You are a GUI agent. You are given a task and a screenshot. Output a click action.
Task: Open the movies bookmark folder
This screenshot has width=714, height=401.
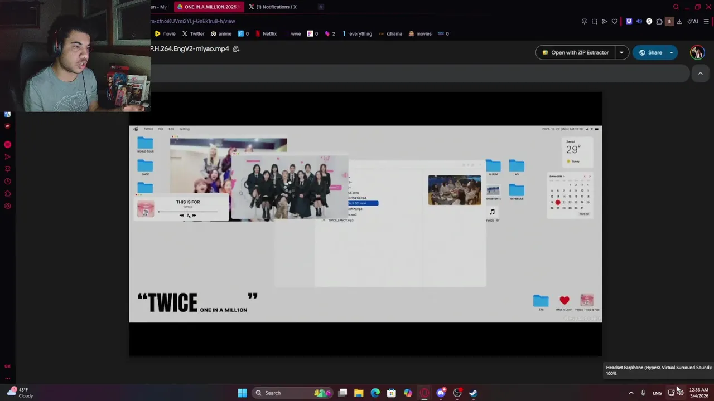[x=420, y=33]
